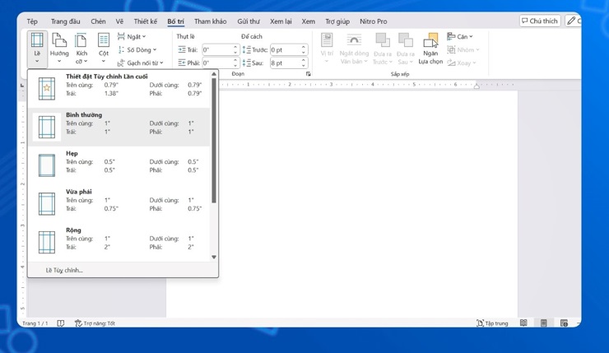Click the Trợ năng accessibility status icon

[79, 323]
